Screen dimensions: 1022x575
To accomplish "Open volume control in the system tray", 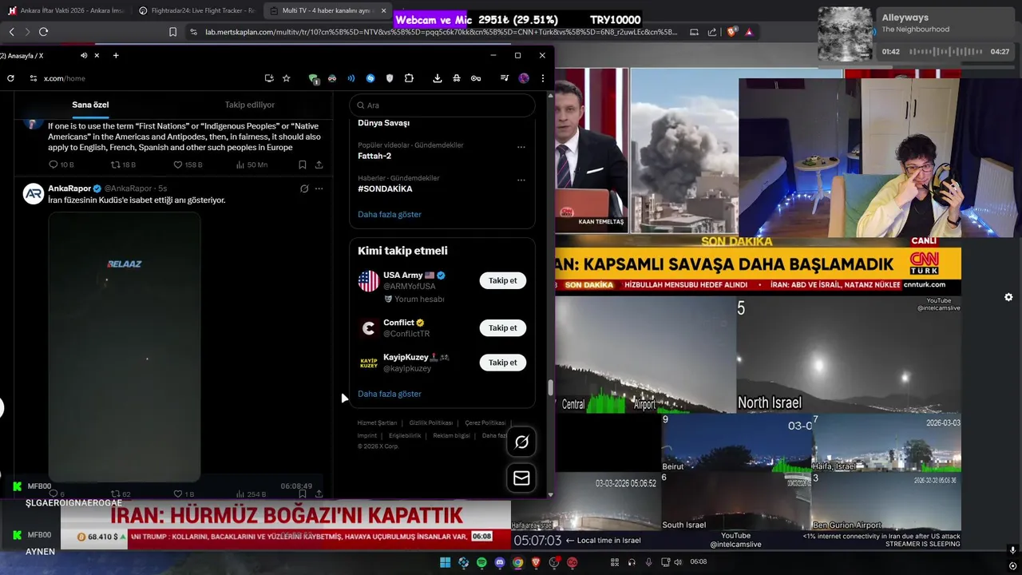I will click(678, 562).
